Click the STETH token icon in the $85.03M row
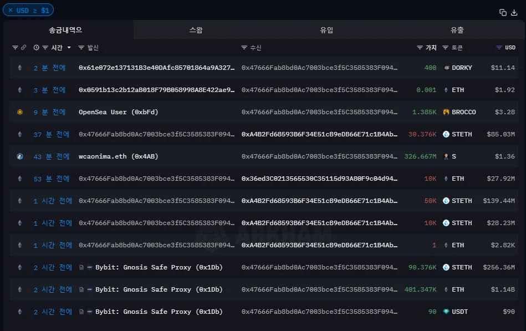Image resolution: width=526 pixels, height=331 pixels. pos(446,134)
